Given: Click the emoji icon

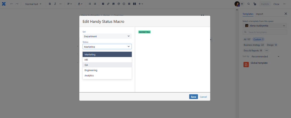Looking at the screenshot, I should [124, 4].
